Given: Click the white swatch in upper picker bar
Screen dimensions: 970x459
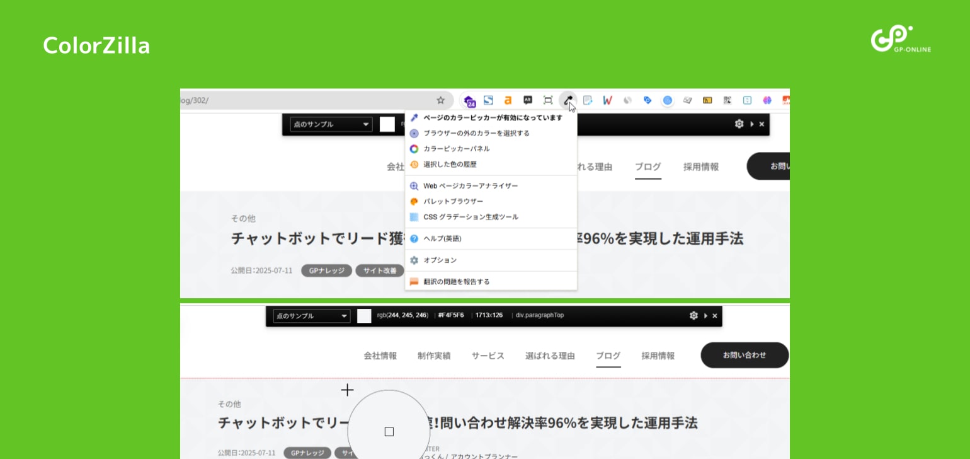Looking at the screenshot, I should (x=387, y=124).
